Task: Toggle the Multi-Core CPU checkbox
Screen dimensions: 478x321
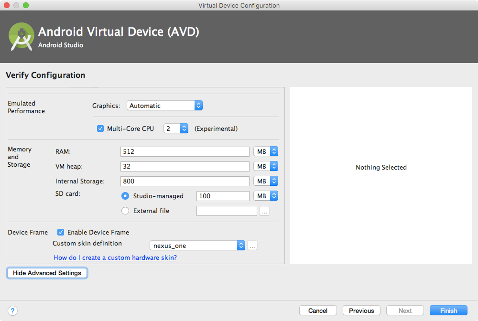Action: pyautogui.click(x=100, y=128)
